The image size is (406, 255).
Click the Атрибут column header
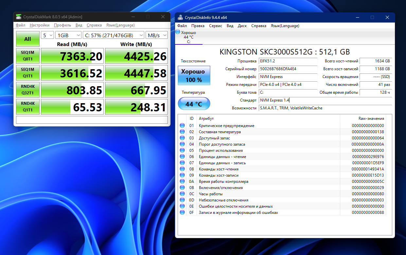tap(268, 119)
